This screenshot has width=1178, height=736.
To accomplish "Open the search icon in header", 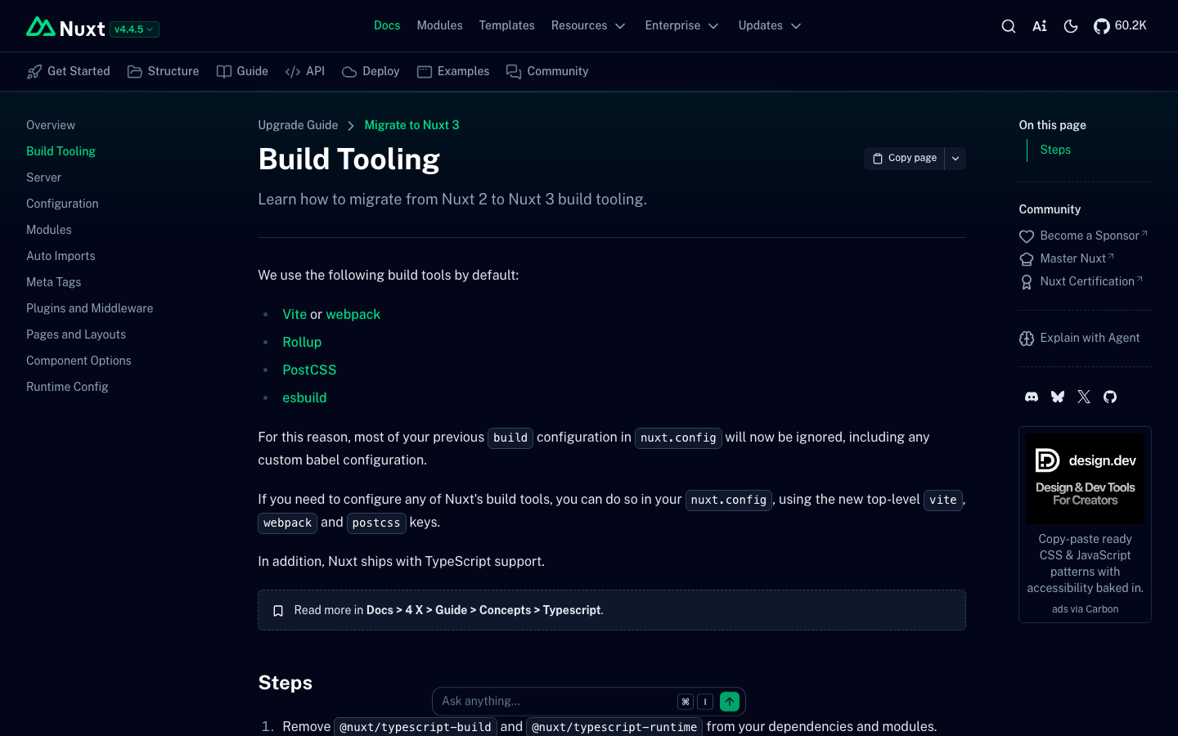I will click(x=1009, y=26).
